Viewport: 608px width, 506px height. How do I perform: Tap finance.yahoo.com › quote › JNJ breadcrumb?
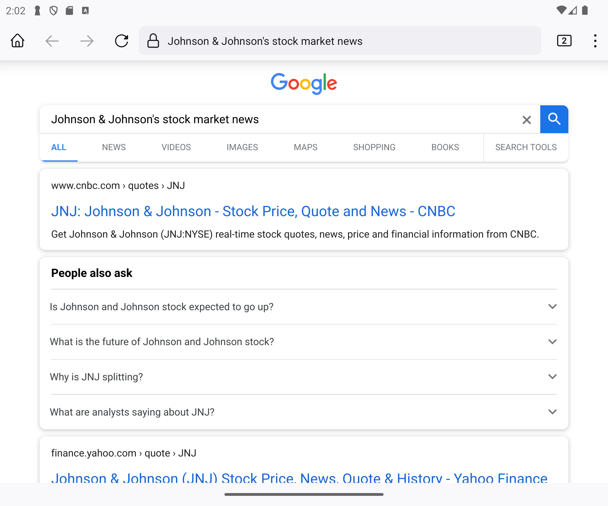coord(124,453)
